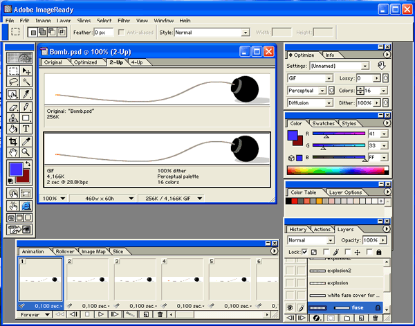The image size is (415, 326).
Task: Click the foreground color blue swatch in toolbox
Action: click(x=16, y=169)
